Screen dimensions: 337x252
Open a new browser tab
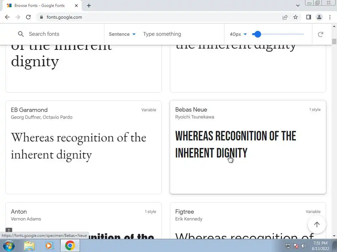point(89,6)
